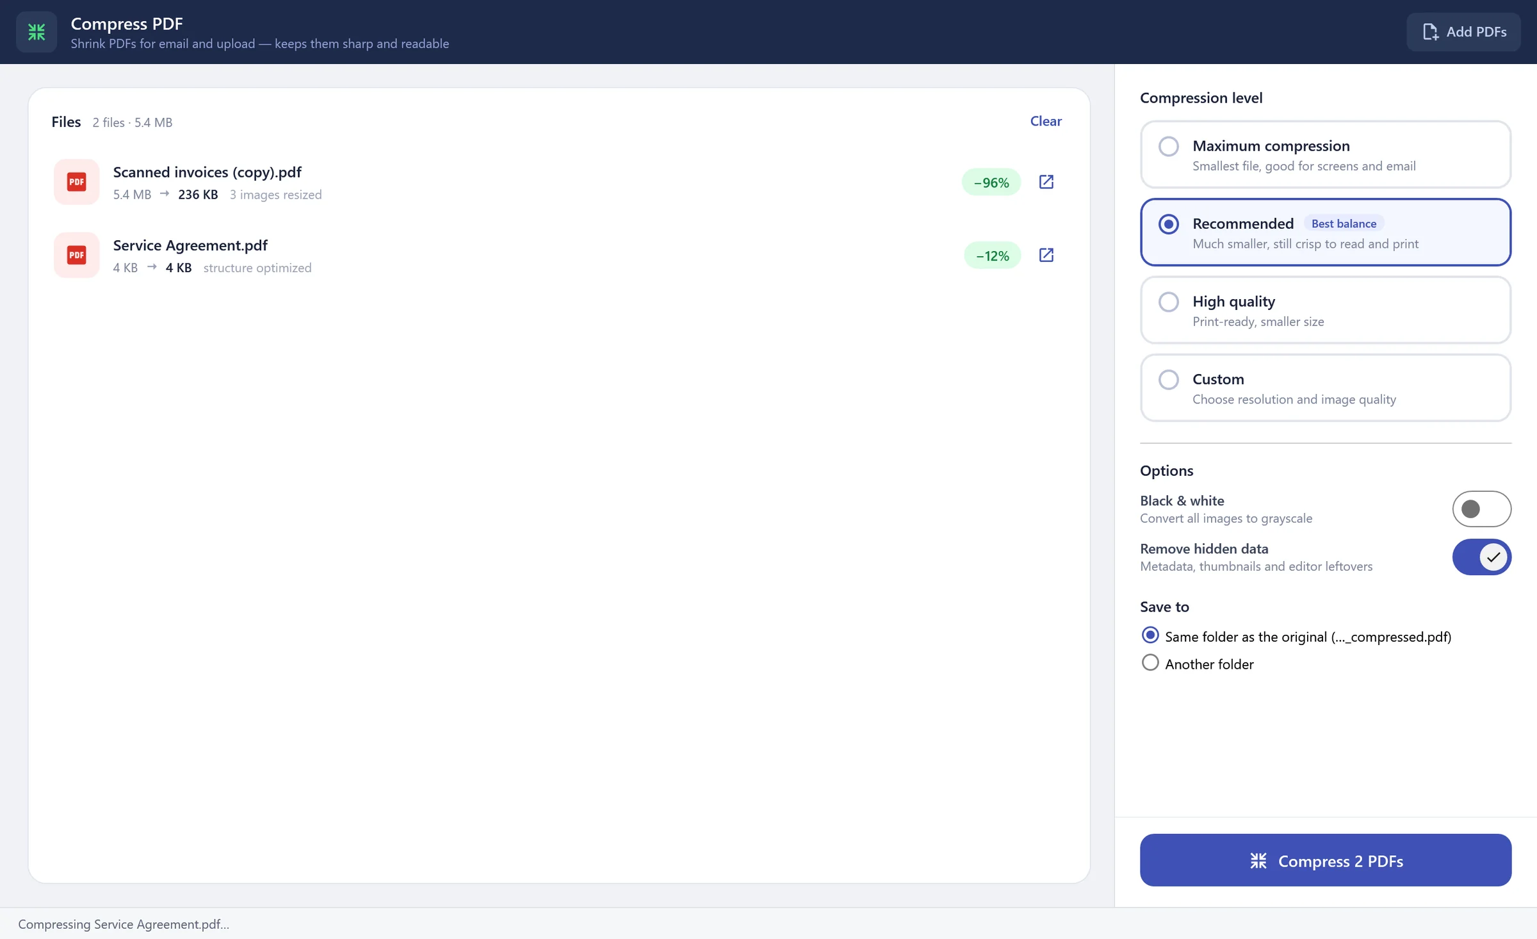
Task: Select Maximum compression level
Action: pos(1325,155)
